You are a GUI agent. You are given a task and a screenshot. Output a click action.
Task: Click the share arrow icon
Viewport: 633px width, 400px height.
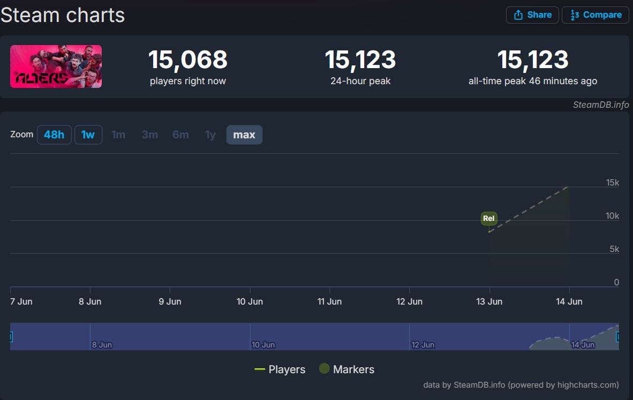point(518,15)
